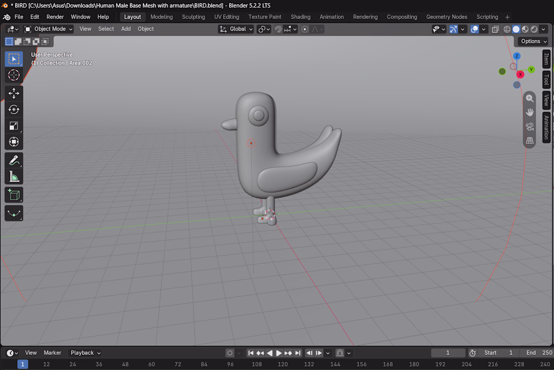Toggle the viewport gizmos button

[453, 29]
